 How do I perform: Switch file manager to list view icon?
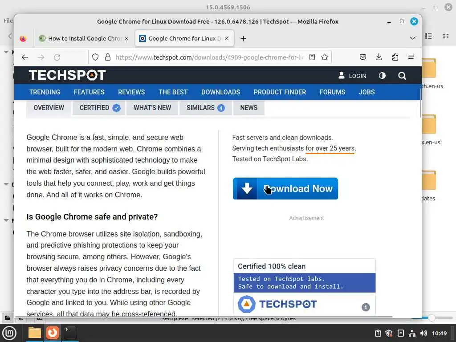[x=428, y=36]
